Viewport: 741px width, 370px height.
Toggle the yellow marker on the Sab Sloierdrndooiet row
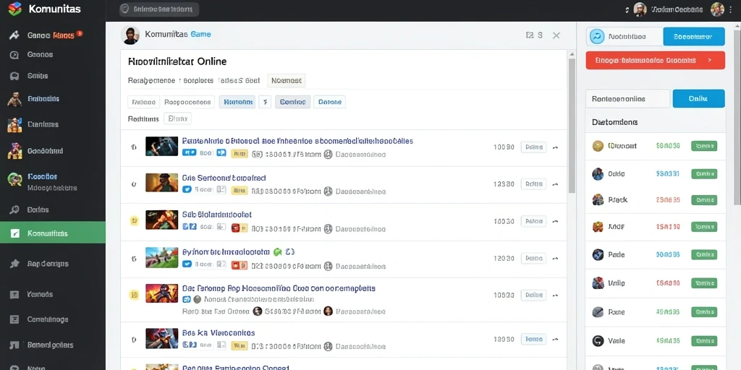(x=134, y=220)
